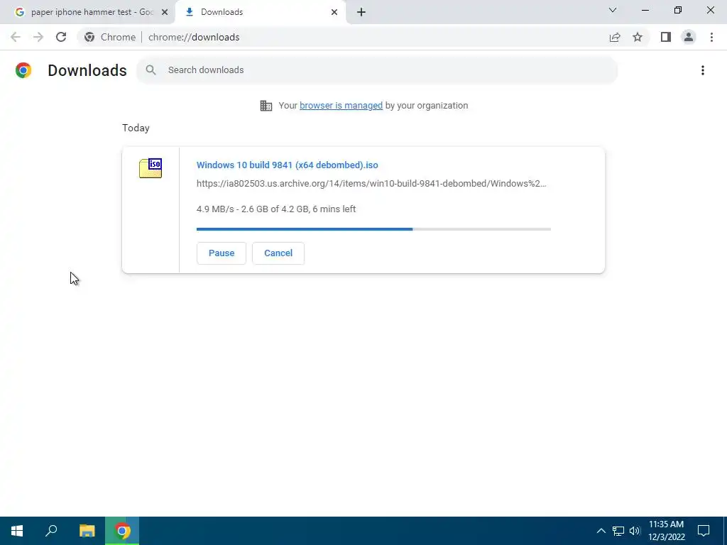Open the notification center icon

coord(704,531)
